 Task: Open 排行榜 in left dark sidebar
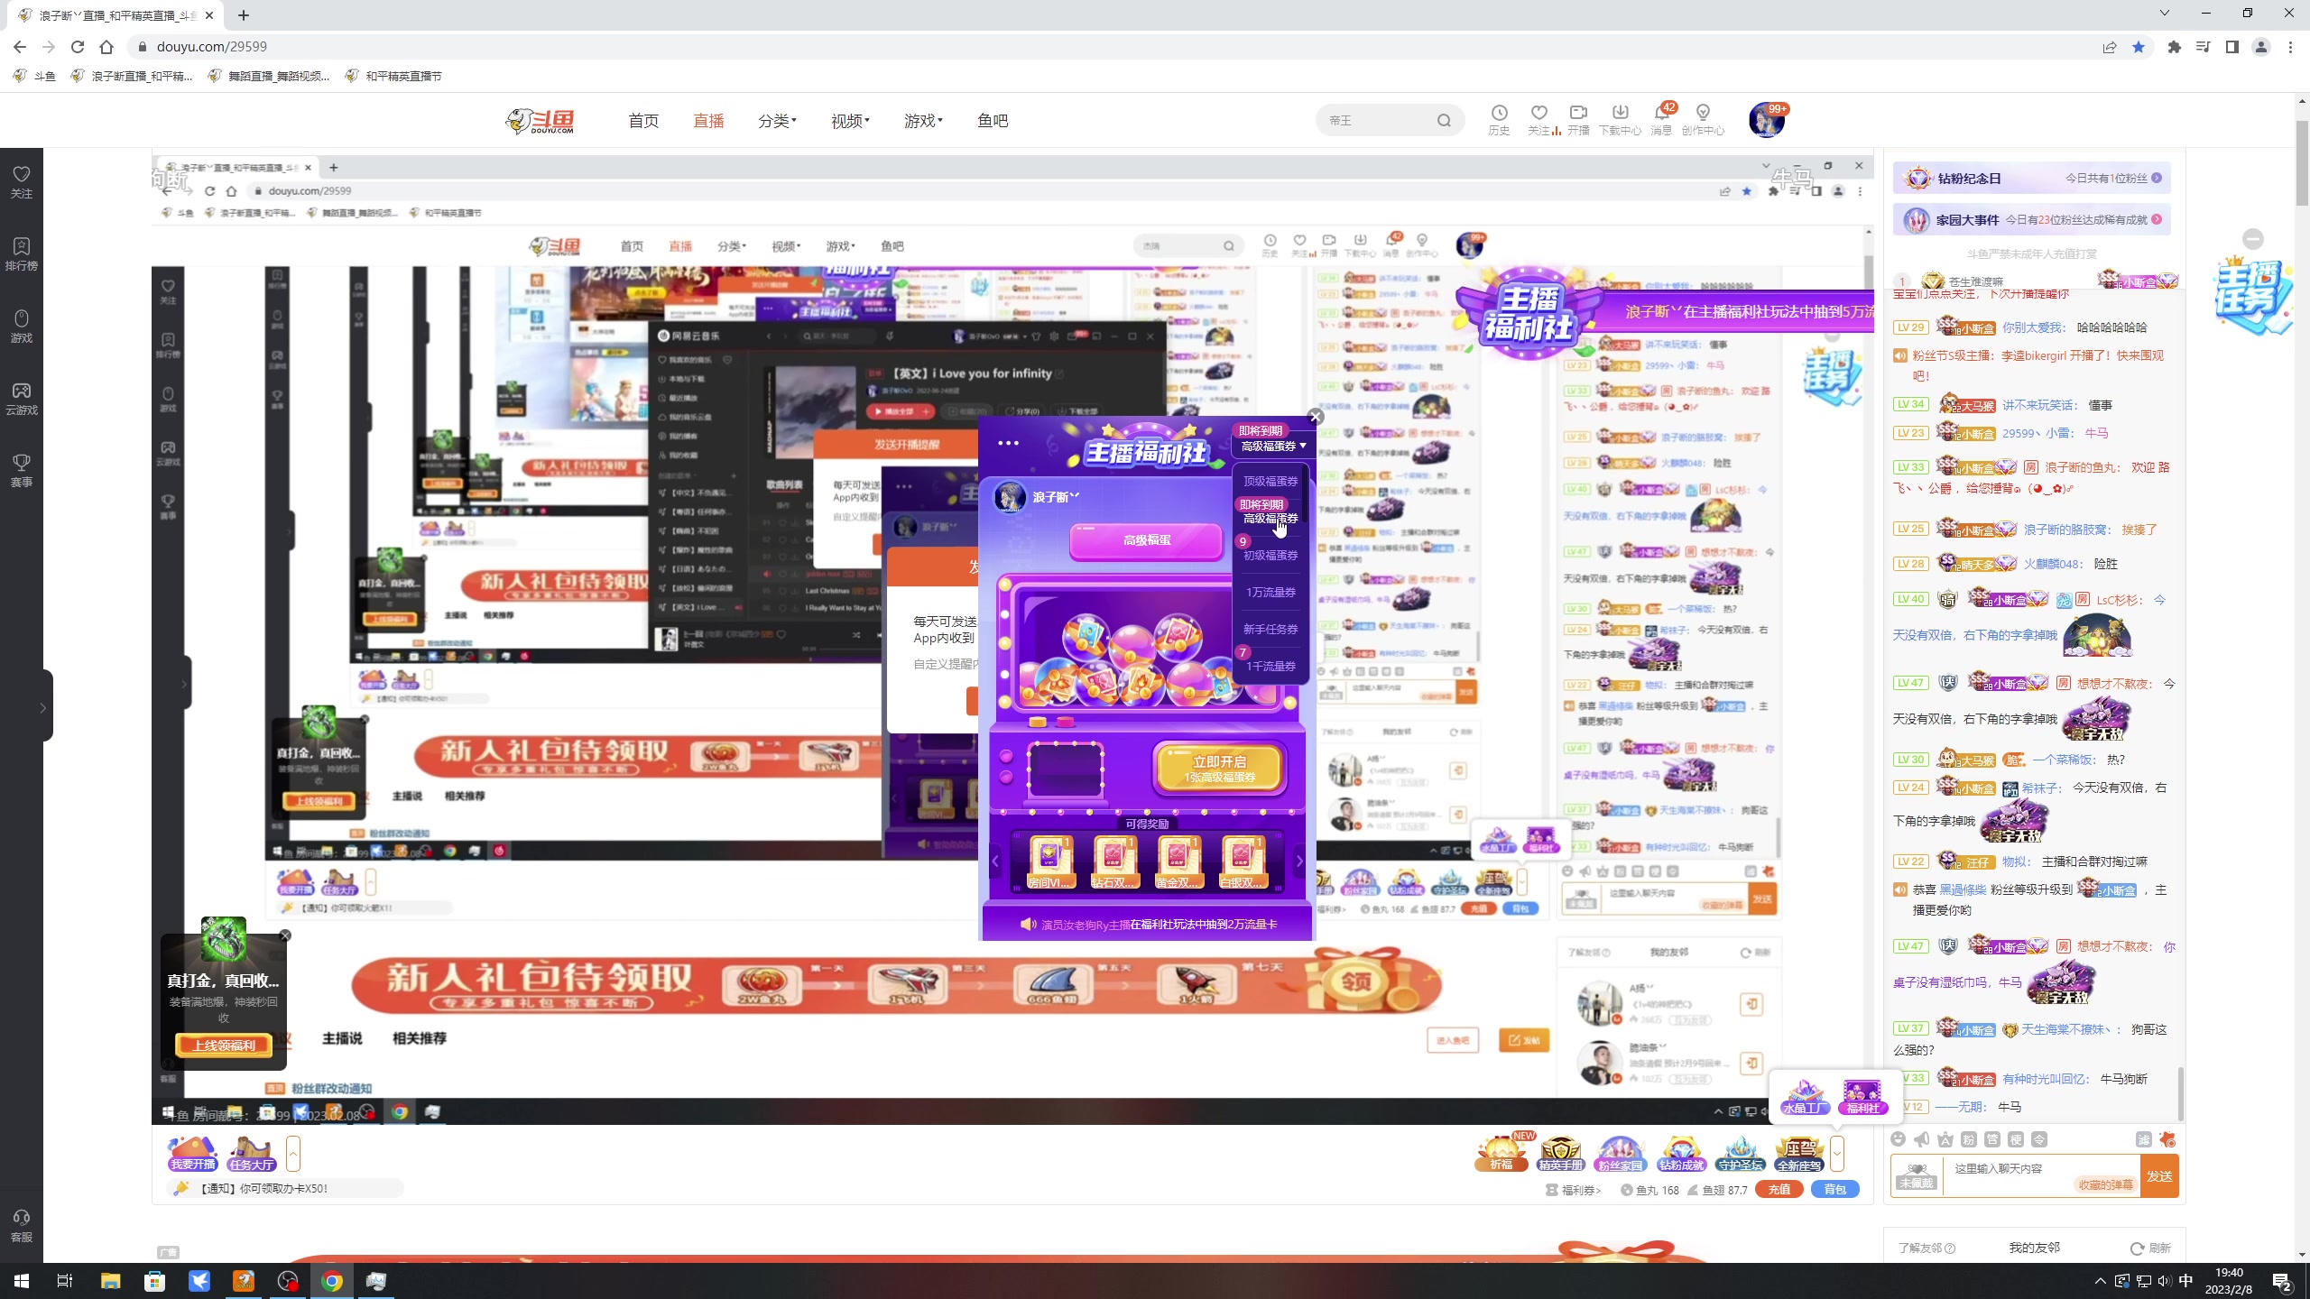tap(22, 253)
